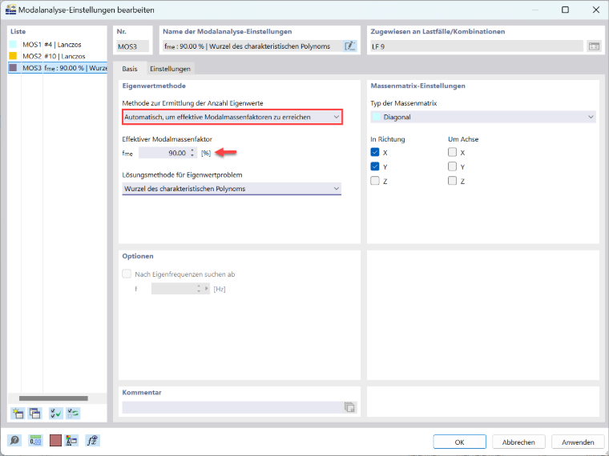Open the assigned load cases table icon

(594, 46)
